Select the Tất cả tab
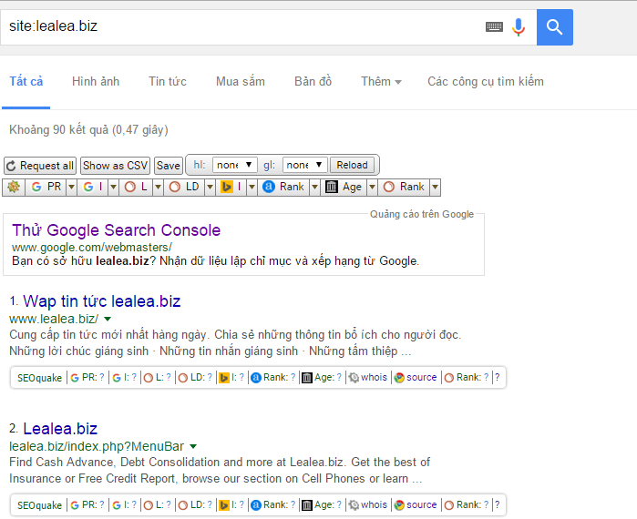Viewport: 637px width, 519px height. coord(26,82)
